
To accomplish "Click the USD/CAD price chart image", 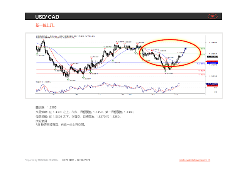I will point(124,66).
